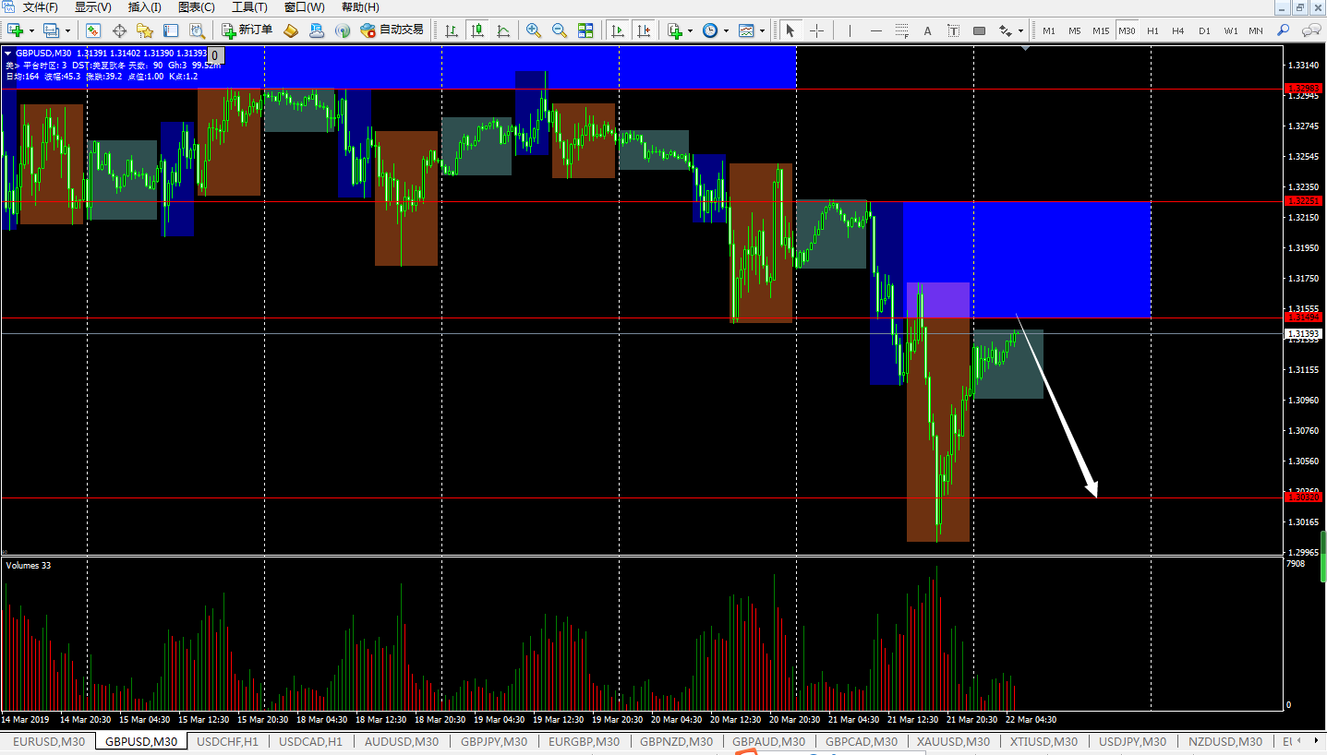This screenshot has height=755, width=1327.
Task: Open the chat bubbles icon
Action: pyautogui.click(x=1310, y=30)
